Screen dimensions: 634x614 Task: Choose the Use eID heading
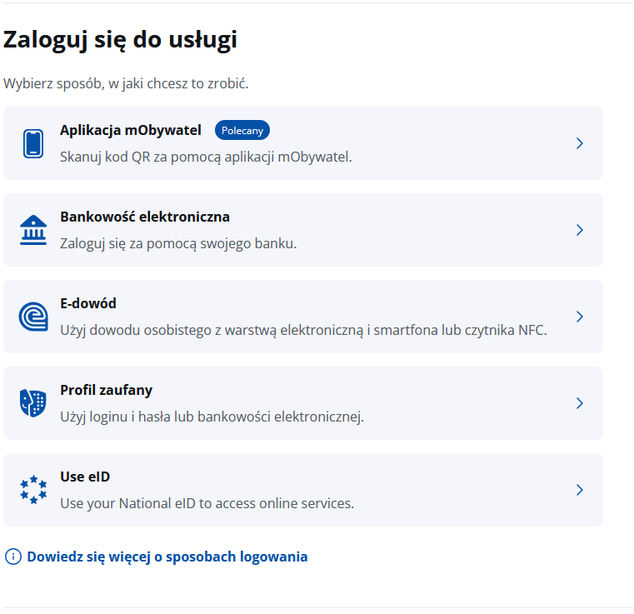point(85,477)
